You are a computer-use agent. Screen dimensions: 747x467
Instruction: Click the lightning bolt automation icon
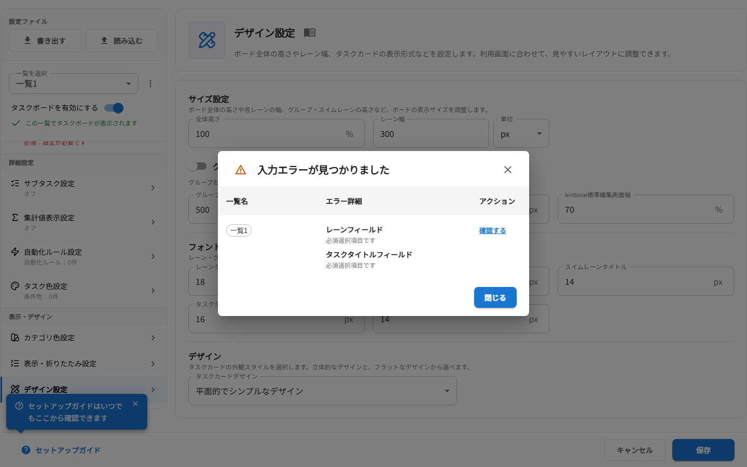(x=15, y=252)
